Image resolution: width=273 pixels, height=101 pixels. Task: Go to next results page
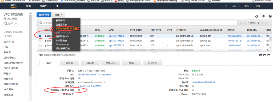pos(263,23)
